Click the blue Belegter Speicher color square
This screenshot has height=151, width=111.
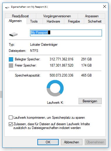(x=11, y=59)
